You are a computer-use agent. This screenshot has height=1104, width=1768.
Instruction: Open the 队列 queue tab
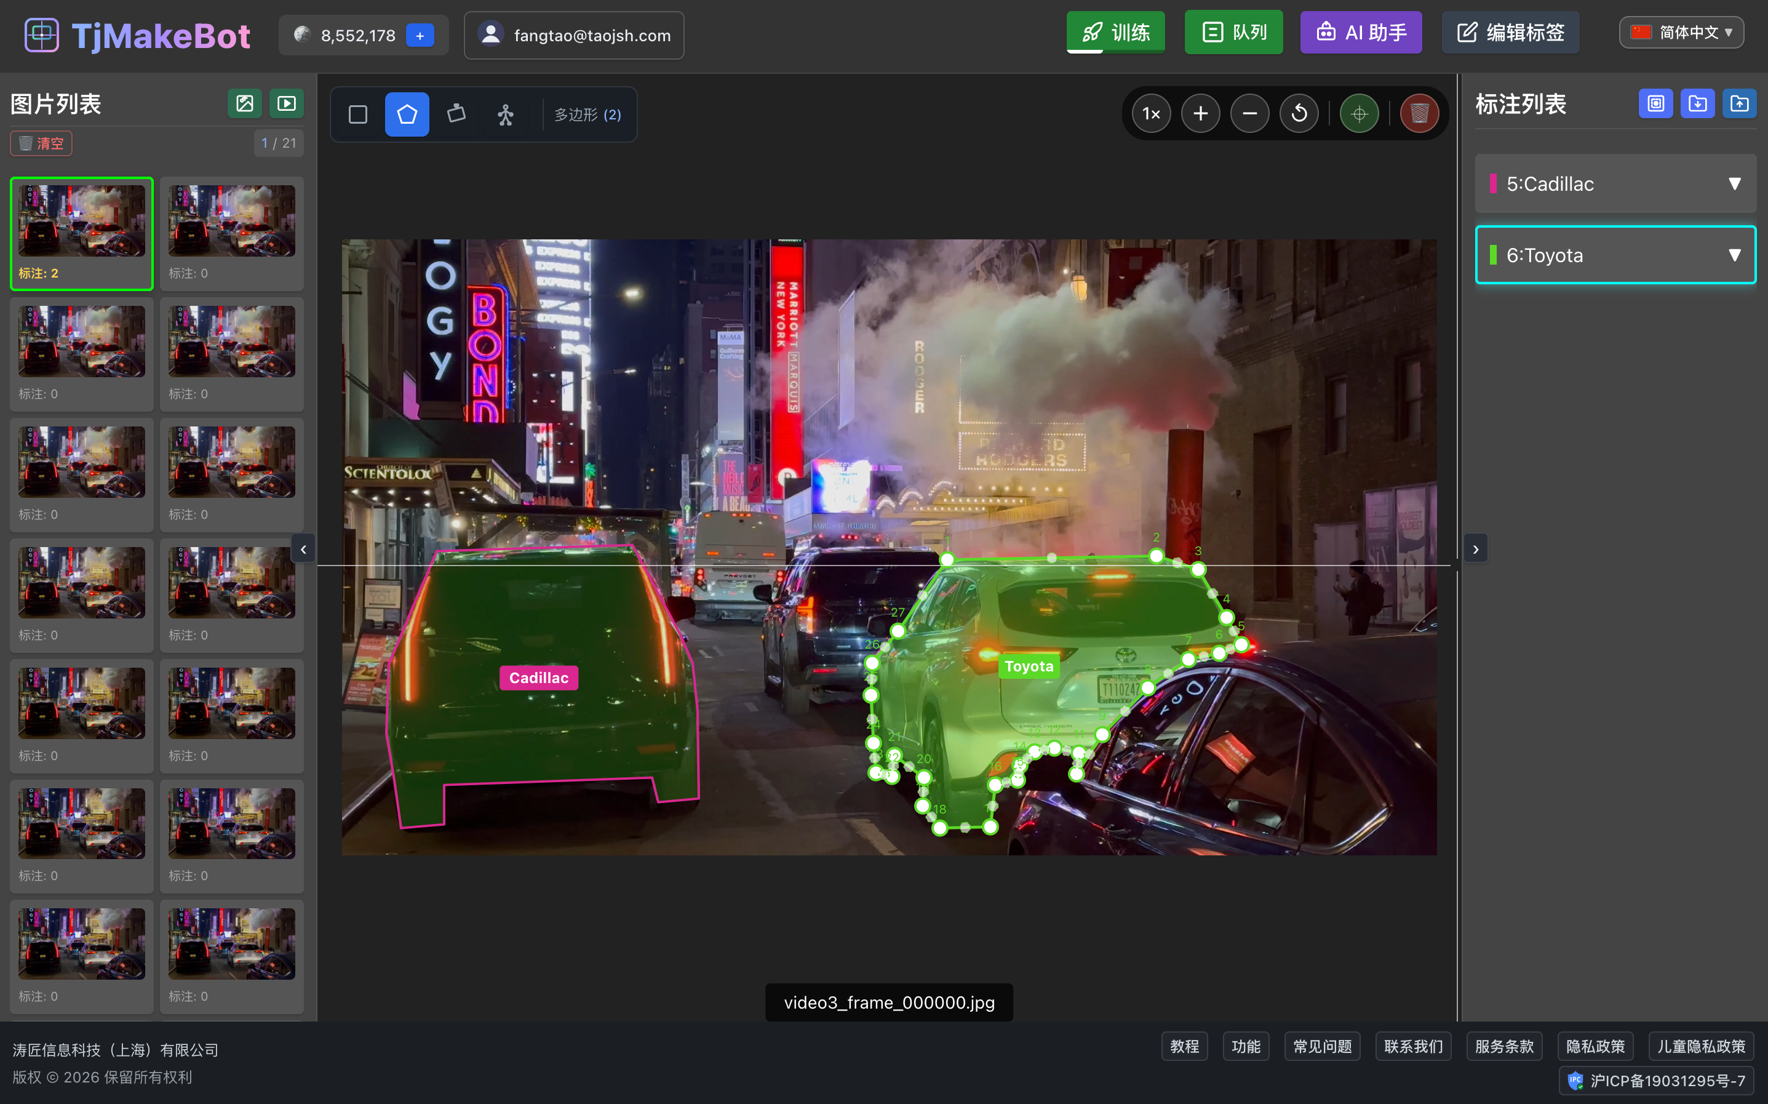(x=1233, y=33)
